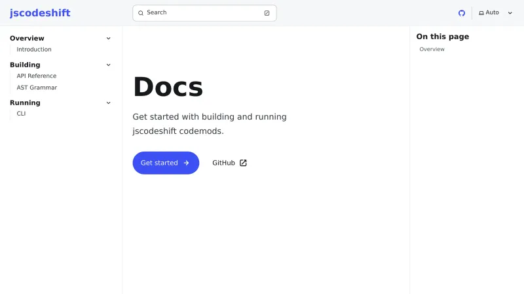
Task: Select CLI under Running
Action: [x=22, y=114]
